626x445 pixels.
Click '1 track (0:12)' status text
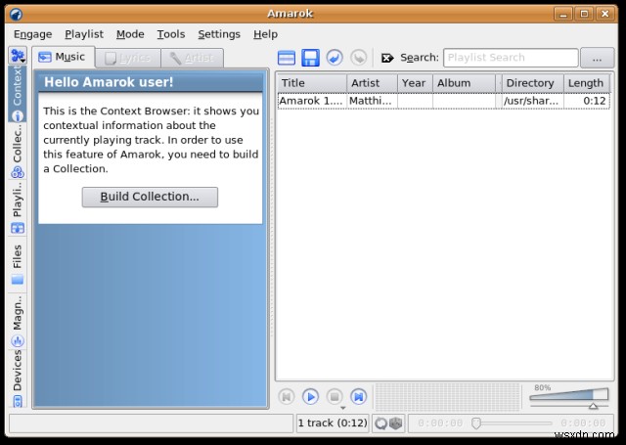tap(333, 423)
